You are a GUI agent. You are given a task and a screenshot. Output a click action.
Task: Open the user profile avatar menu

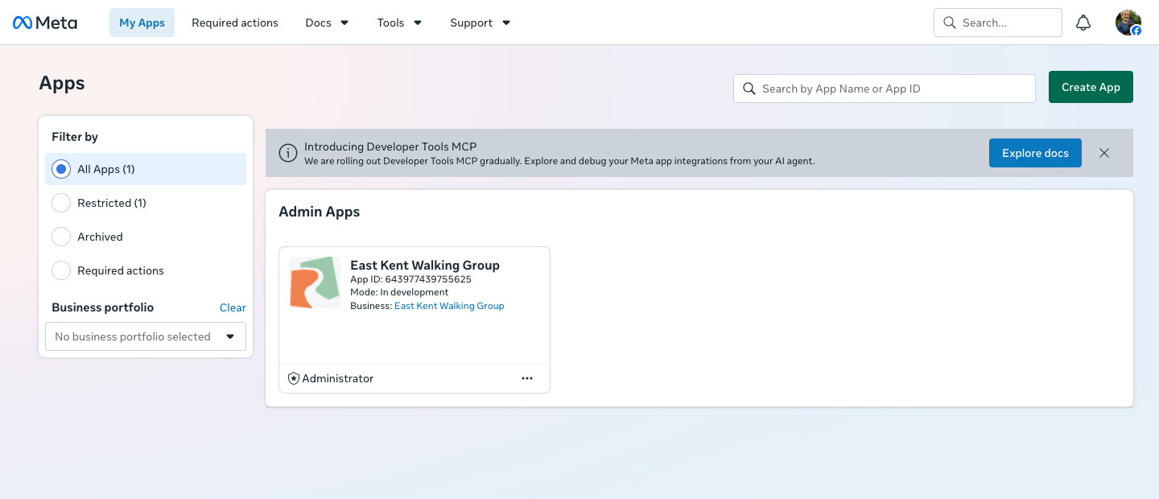(x=1128, y=23)
